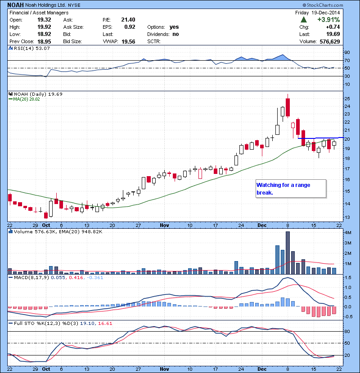
Task: Click the volume bars icon beside Volume label
Action: [x=10, y=231]
